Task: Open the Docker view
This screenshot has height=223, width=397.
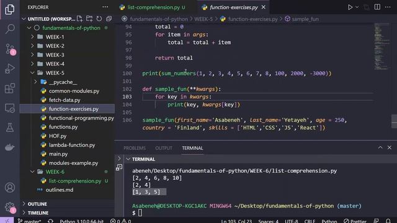Action: 10,147
